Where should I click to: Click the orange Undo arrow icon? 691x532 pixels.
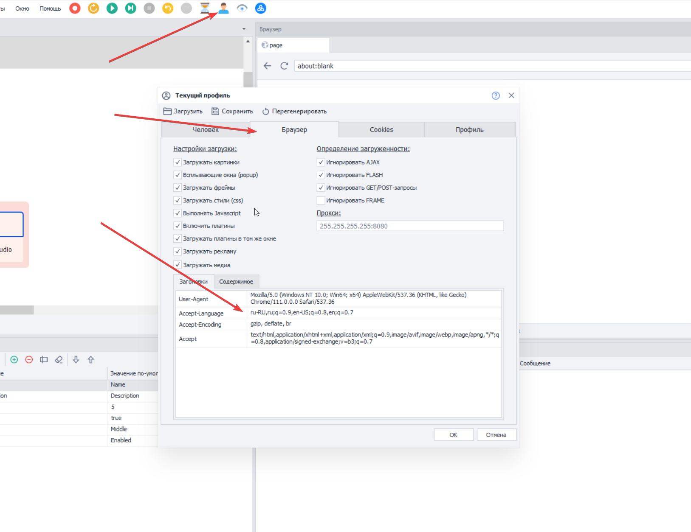(x=168, y=8)
